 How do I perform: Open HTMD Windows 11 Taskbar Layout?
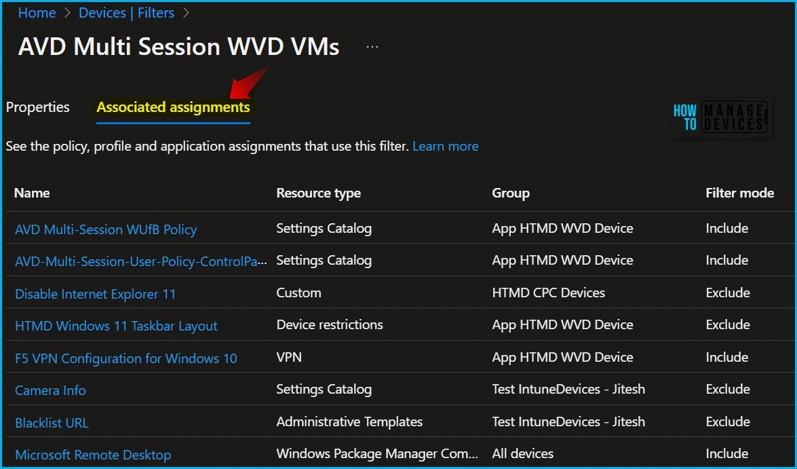coord(116,326)
